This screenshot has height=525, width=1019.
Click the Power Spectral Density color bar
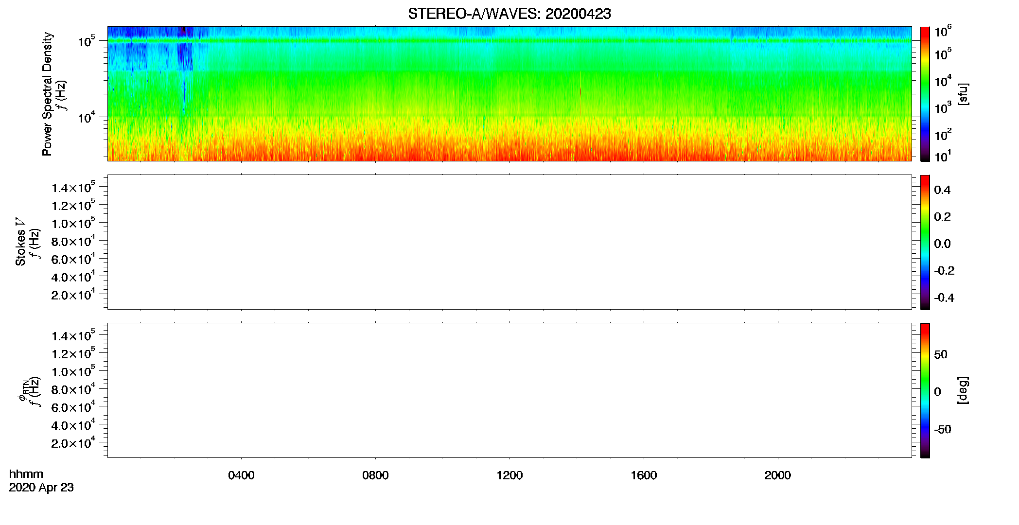coord(925,93)
